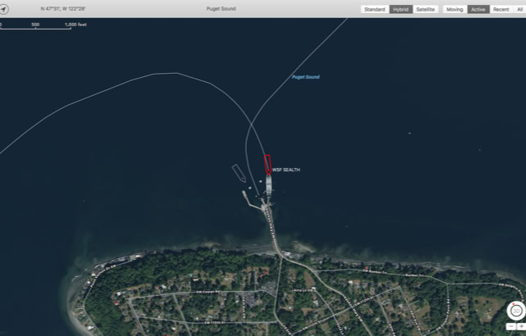526x336 pixels.
Task: Toggle 3D compass view
Action: (515, 310)
